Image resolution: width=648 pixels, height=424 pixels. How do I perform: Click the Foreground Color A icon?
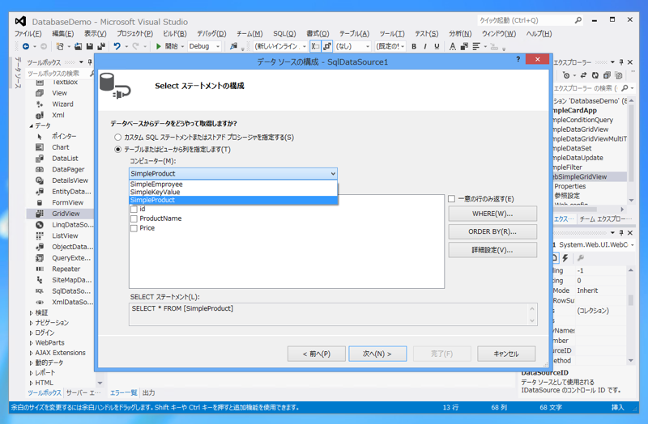[x=453, y=47]
